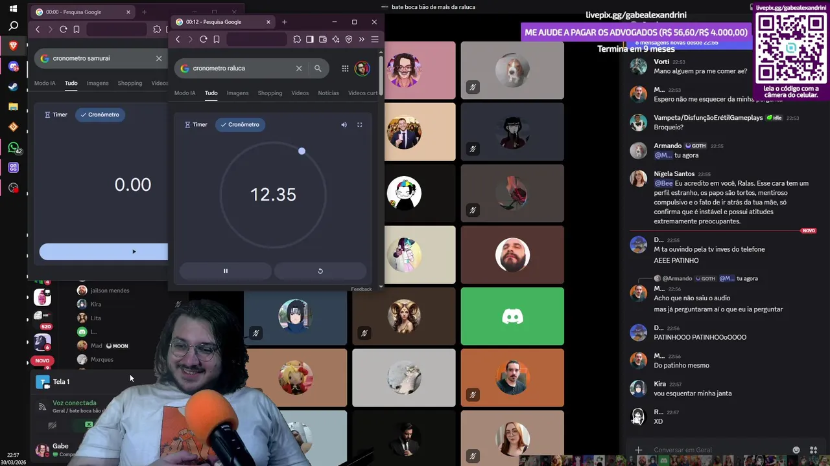Focus the 'cronometro samurai' search box
This screenshot has height=466, width=830.
click(101, 58)
